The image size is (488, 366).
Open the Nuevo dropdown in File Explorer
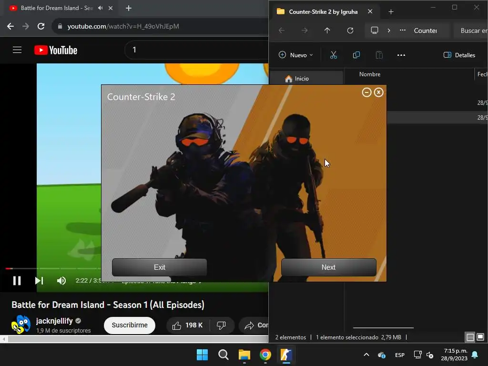pyautogui.click(x=295, y=55)
